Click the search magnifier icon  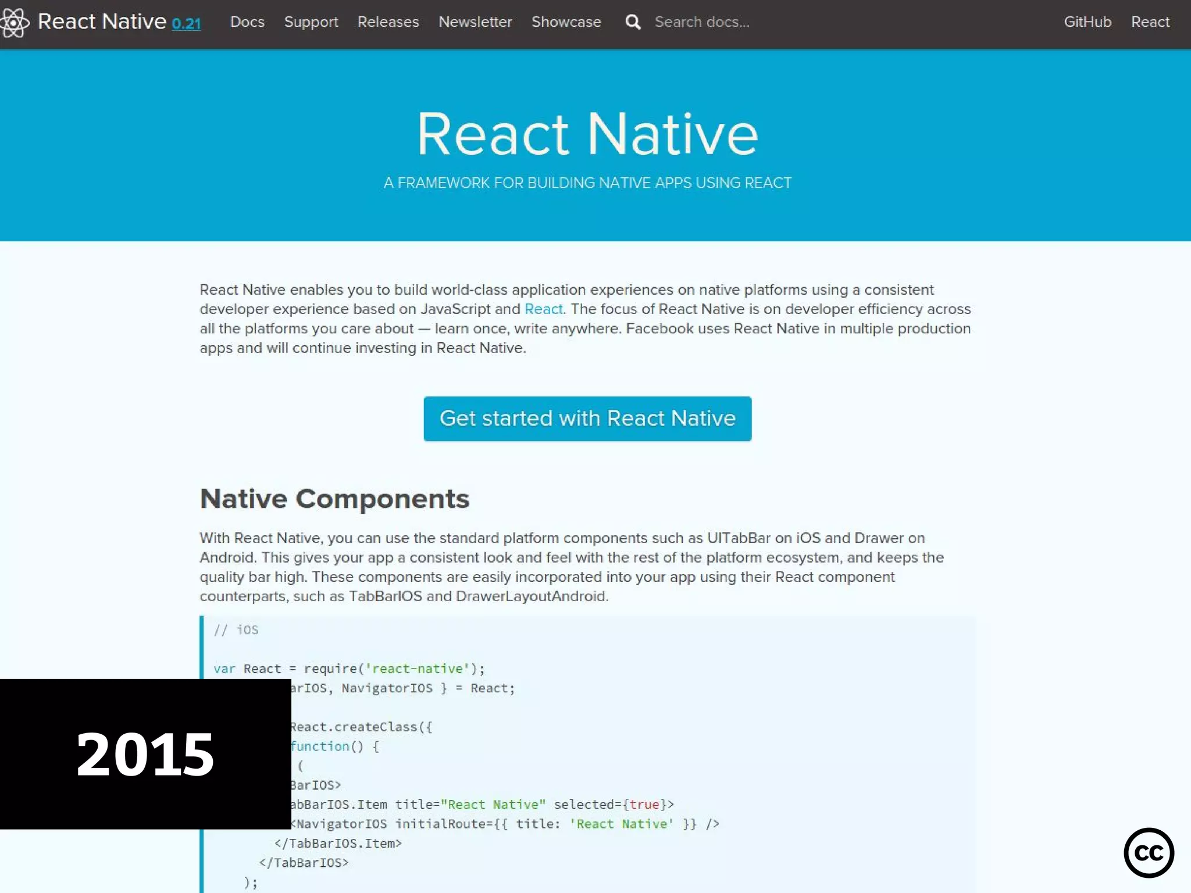pos(633,22)
